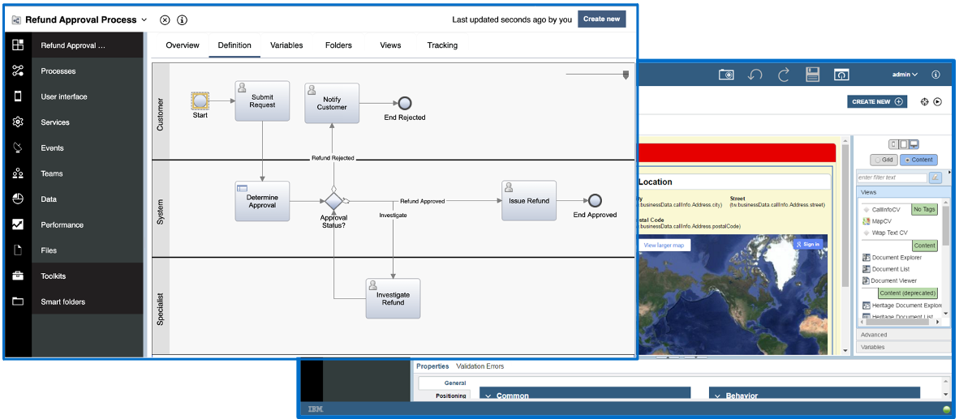Select the Content radio option
959x419 pixels.
[919, 160]
